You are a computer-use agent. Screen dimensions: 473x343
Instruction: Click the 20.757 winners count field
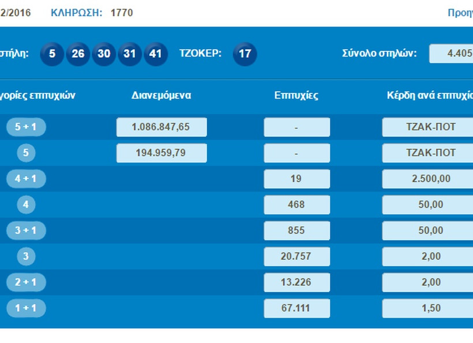[x=296, y=257]
